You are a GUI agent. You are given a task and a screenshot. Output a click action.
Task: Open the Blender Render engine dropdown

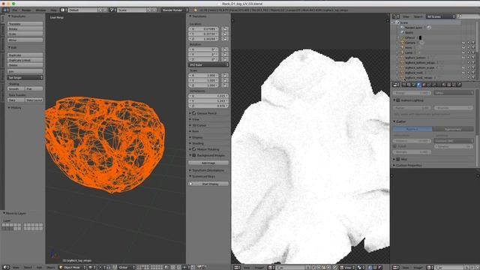point(175,10)
